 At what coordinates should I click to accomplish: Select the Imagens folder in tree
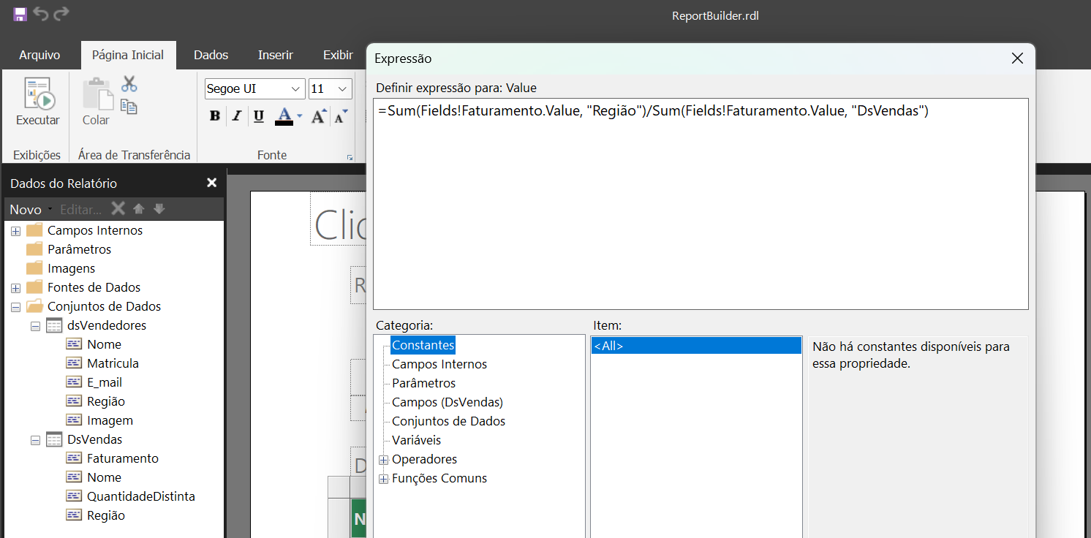point(71,268)
